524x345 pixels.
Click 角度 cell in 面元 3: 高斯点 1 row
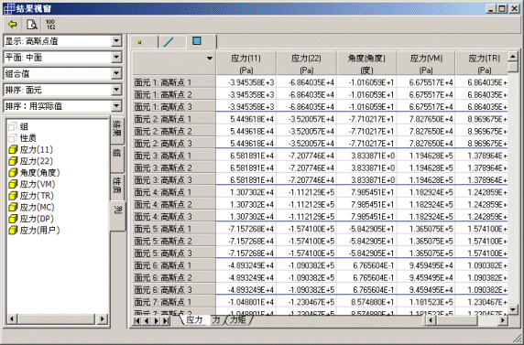pyautogui.click(x=366, y=156)
